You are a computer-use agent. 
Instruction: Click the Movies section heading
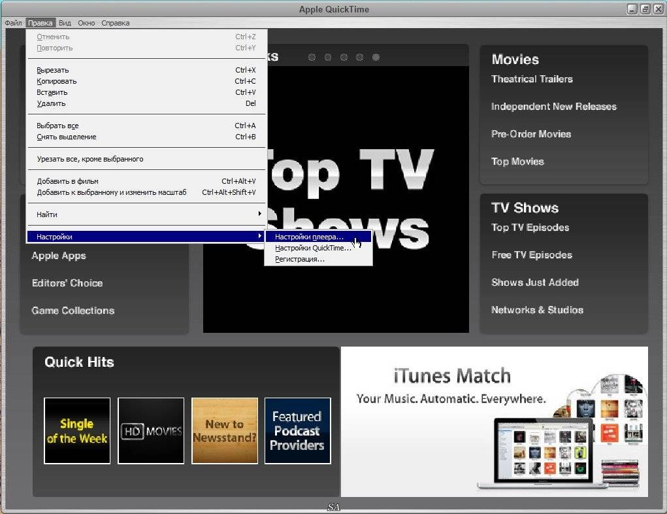point(515,60)
